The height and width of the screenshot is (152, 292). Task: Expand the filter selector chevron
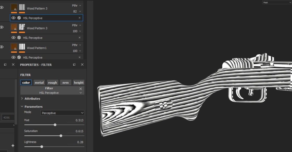pos(81,93)
